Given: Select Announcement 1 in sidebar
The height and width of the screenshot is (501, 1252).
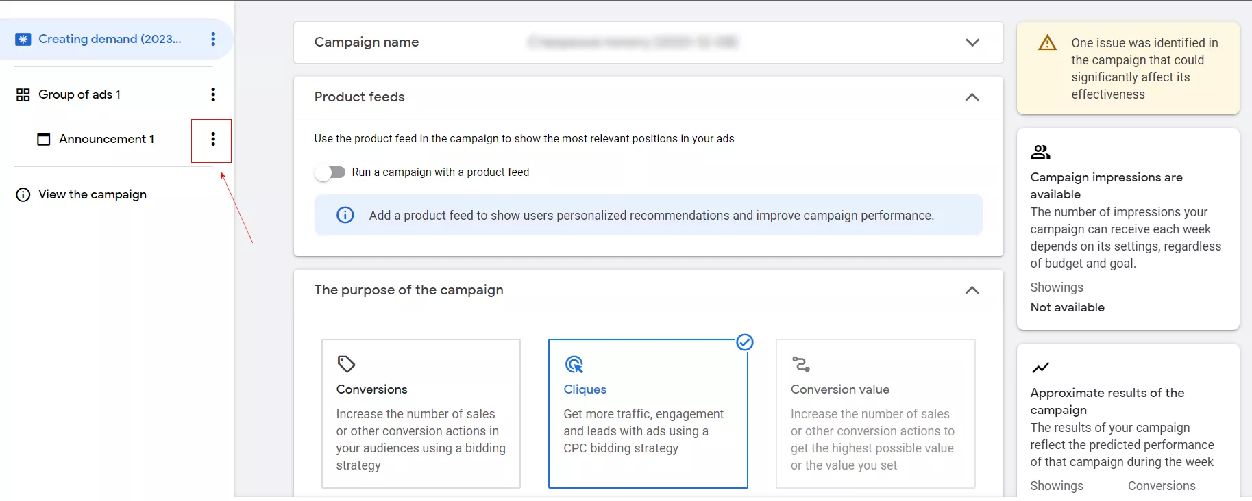Looking at the screenshot, I should [106, 139].
